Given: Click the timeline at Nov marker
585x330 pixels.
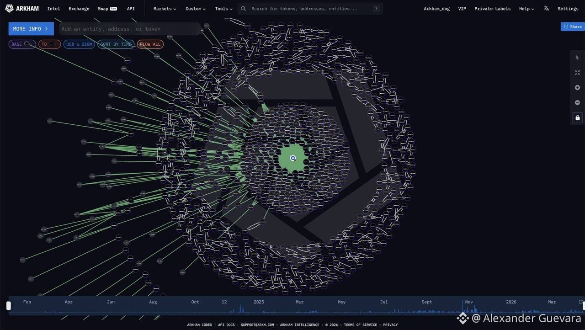Looking at the screenshot, I should pyautogui.click(x=469, y=302).
